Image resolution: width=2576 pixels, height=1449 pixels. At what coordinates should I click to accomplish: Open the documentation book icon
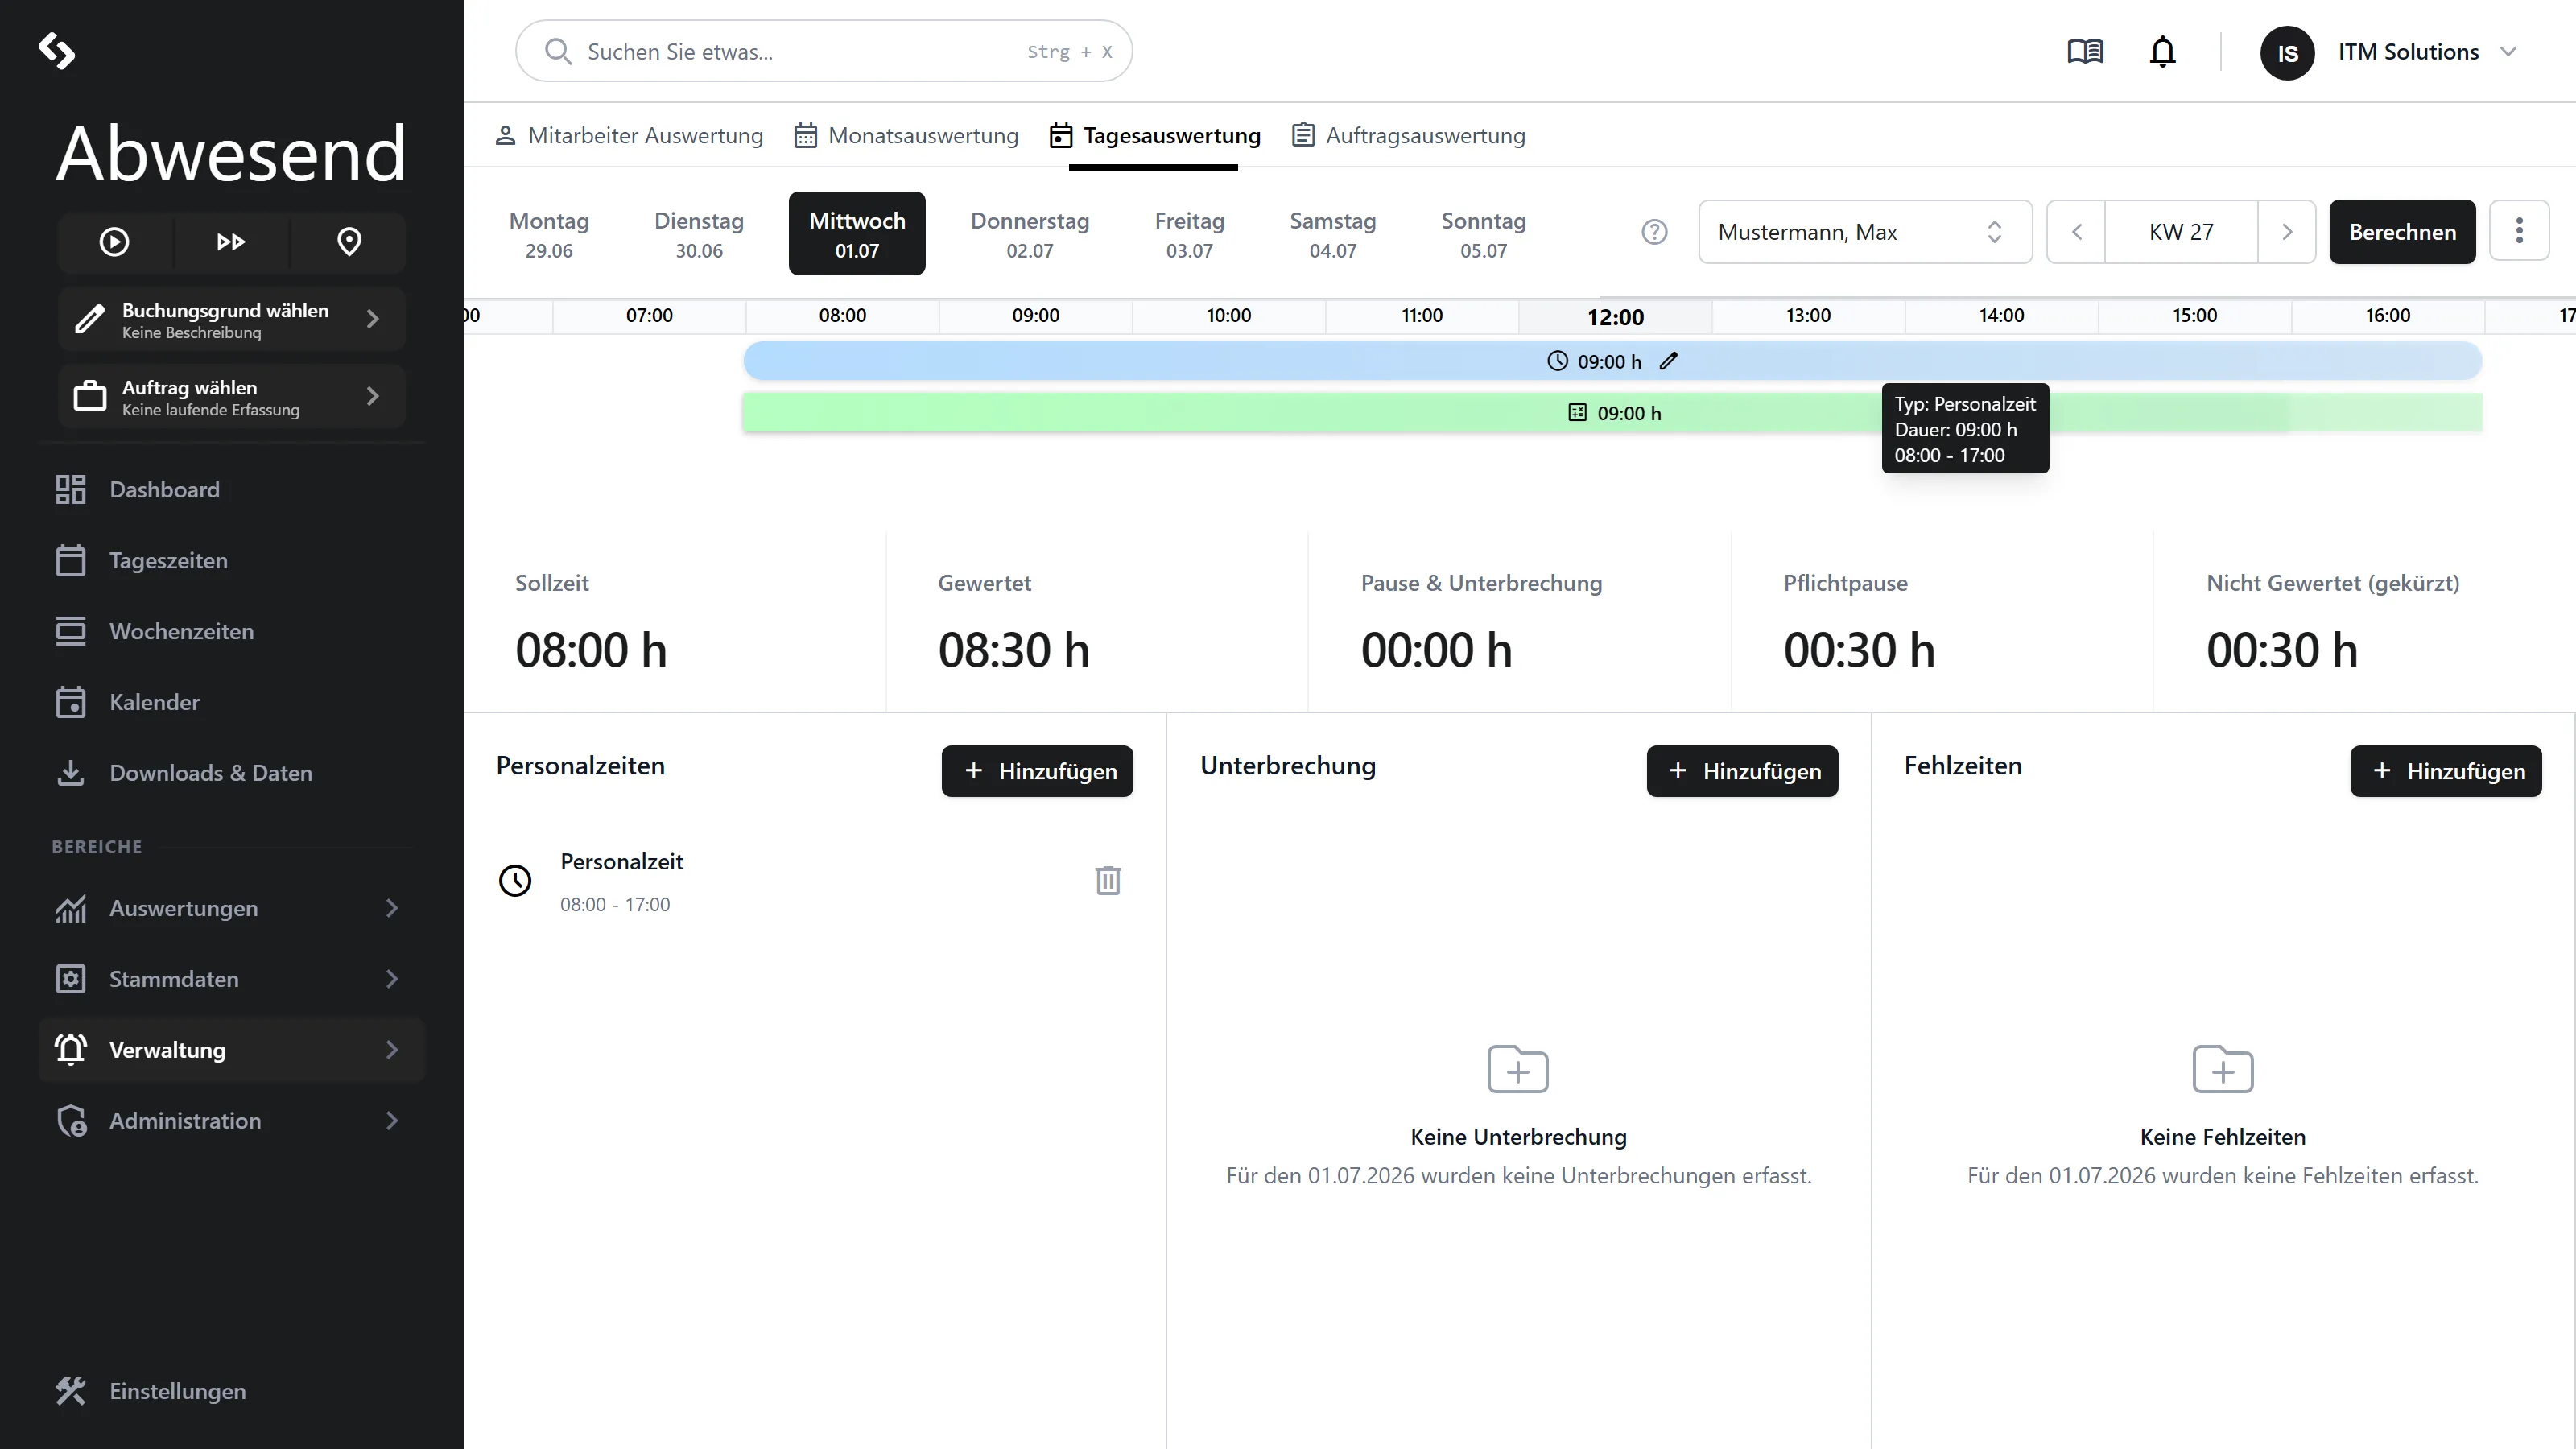[2085, 51]
